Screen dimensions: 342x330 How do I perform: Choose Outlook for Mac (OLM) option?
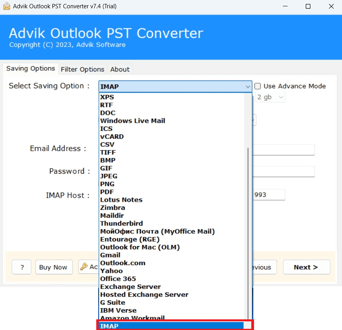click(x=172, y=247)
